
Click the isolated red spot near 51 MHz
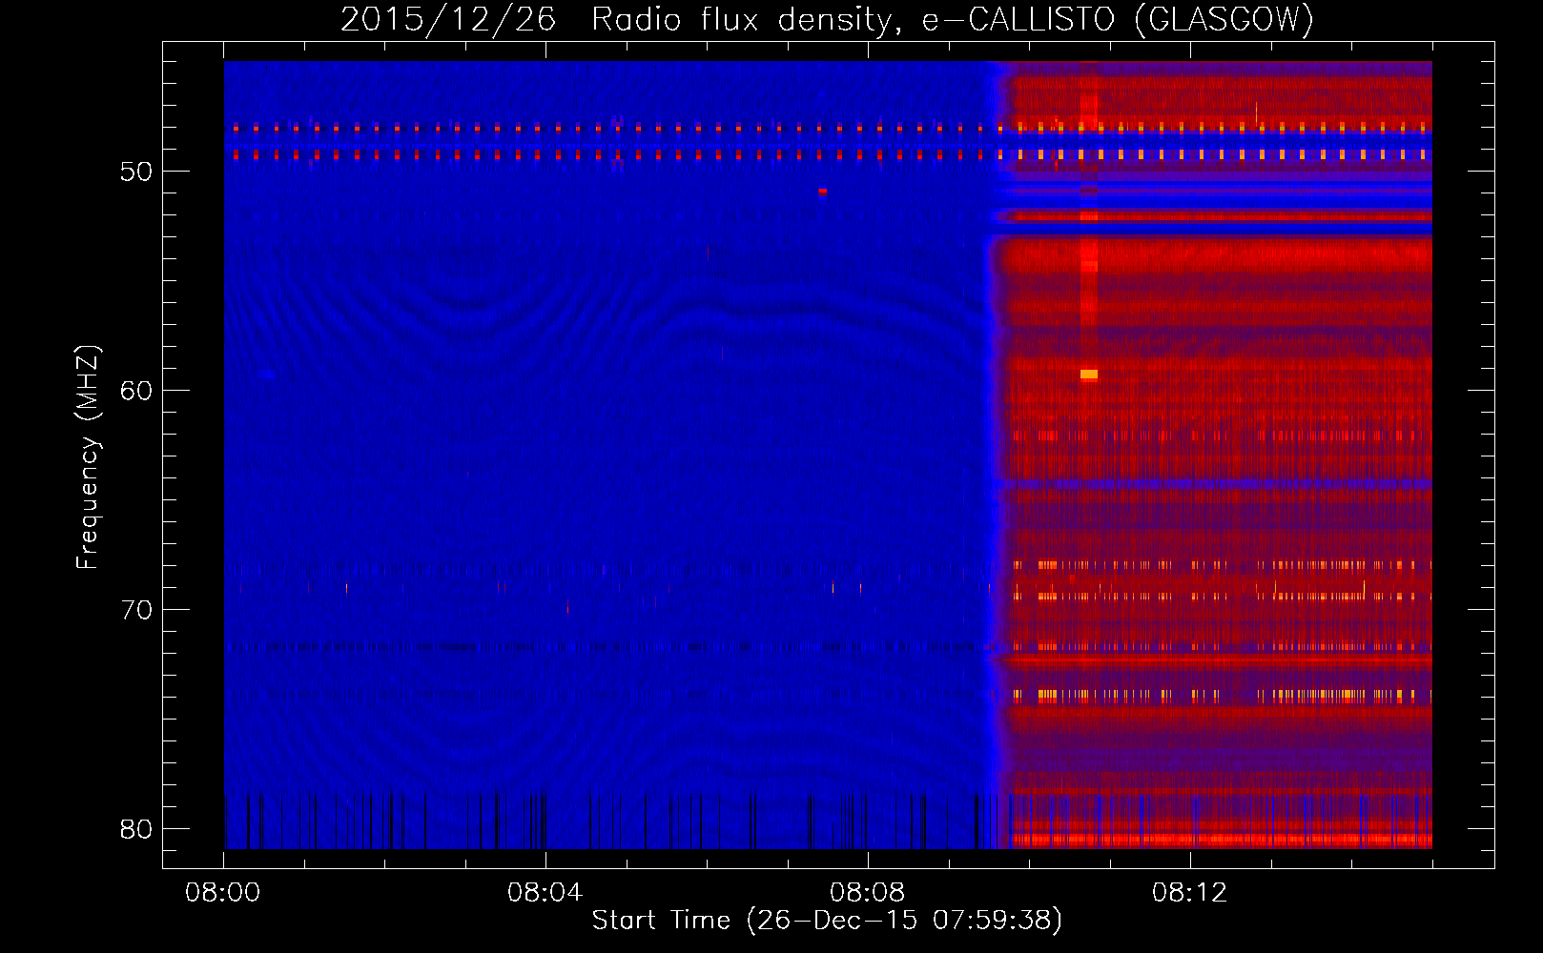tap(823, 192)
